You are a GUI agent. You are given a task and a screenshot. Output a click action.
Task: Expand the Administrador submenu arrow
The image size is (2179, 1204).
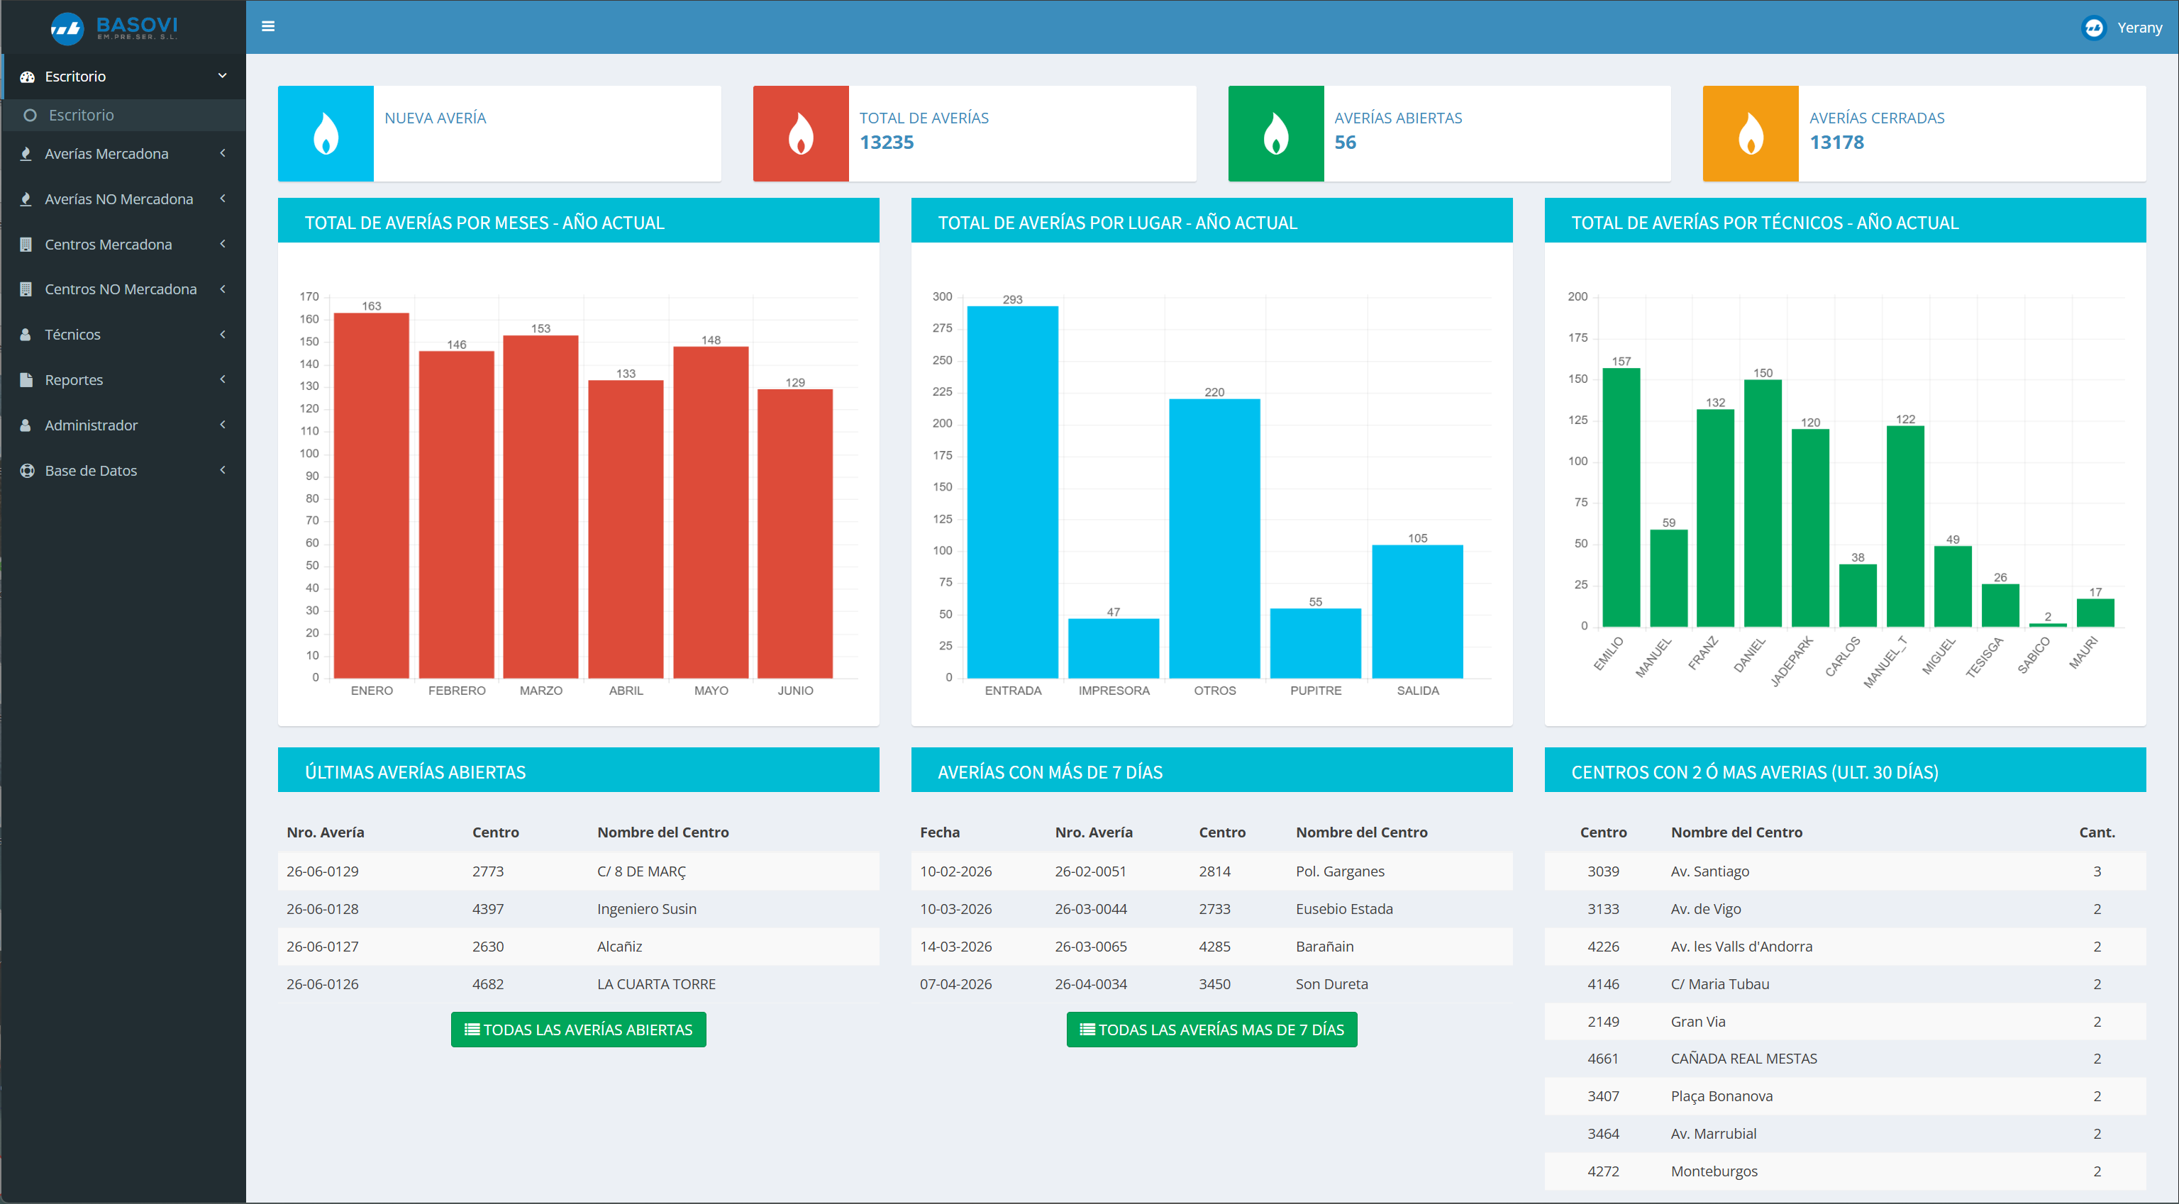[223, 425]
